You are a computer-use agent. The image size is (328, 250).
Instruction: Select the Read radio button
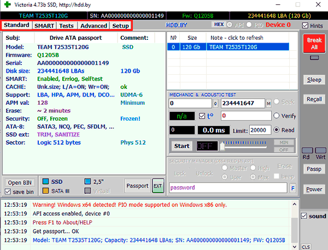coord(276,130)
